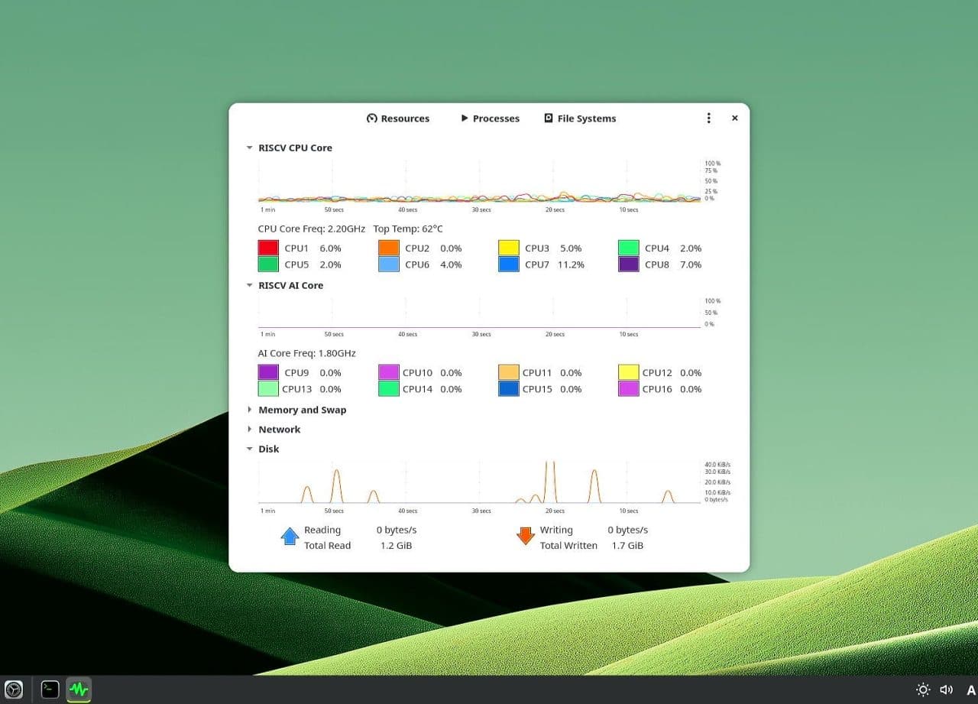Image resolution: width=978 pixels, height=704 pixels.
Task: Collapse the RISCV CPU Core section
Action: (249, 148)
